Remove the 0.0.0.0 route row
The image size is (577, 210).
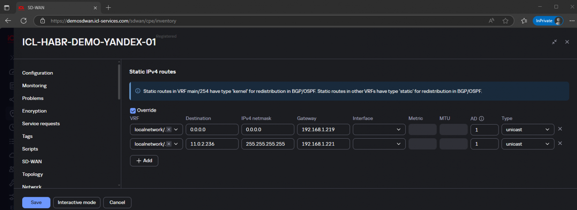coord(560,129)
